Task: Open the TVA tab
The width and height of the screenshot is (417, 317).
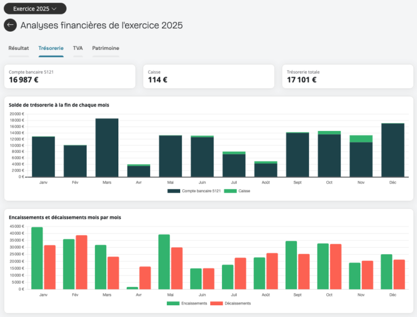Action: point(78,48)
